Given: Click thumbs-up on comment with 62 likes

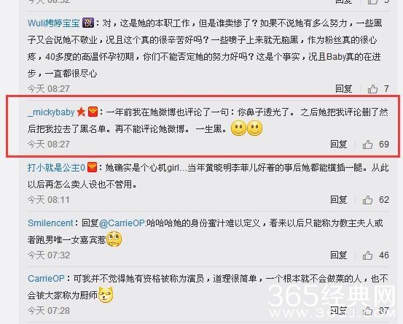Looking at the screenshot, I should click(368, 200).
